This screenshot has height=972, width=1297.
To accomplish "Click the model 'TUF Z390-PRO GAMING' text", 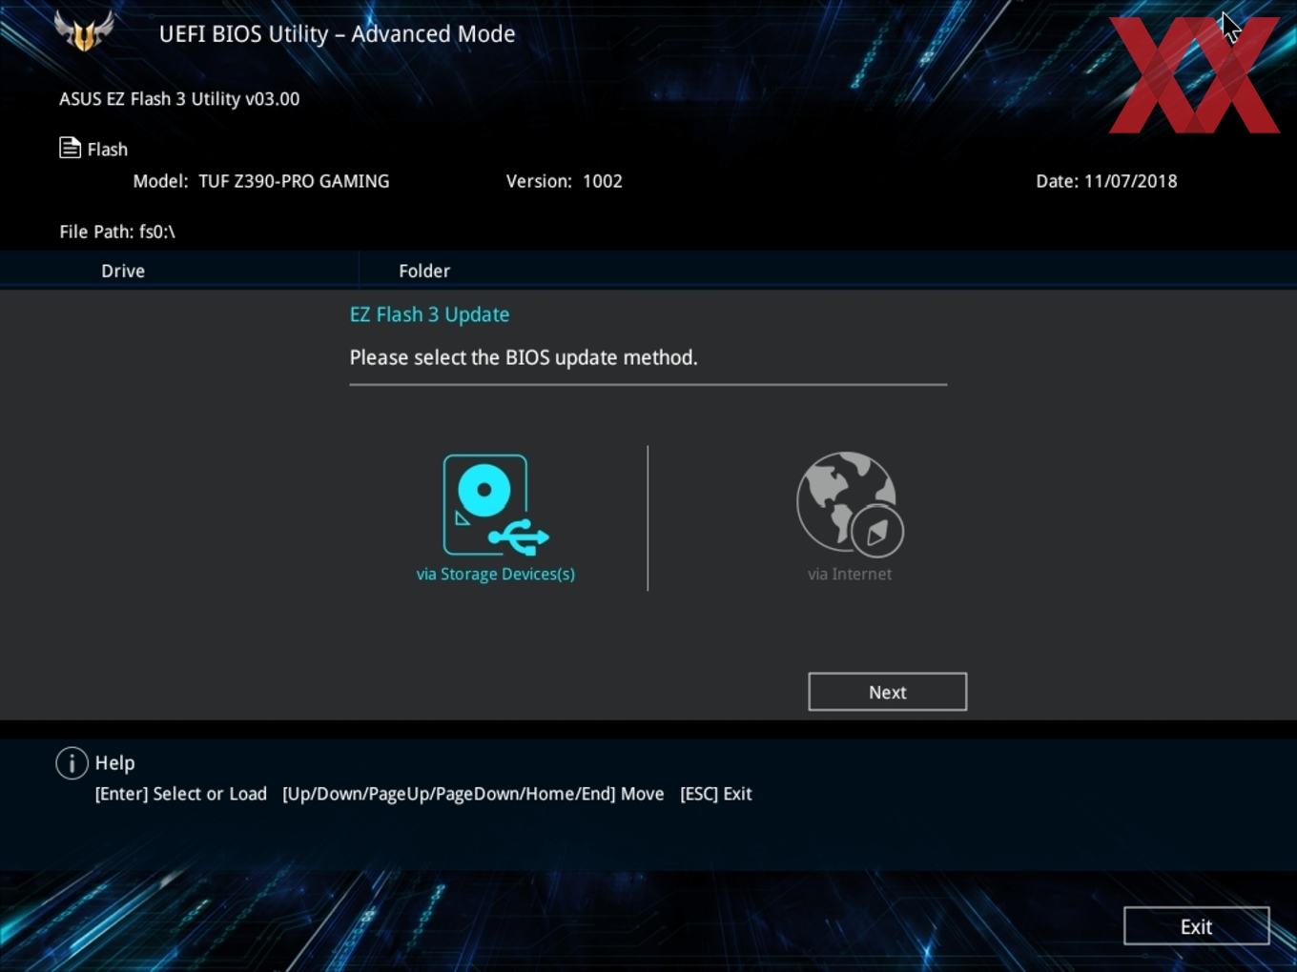I will pos(294,181).
